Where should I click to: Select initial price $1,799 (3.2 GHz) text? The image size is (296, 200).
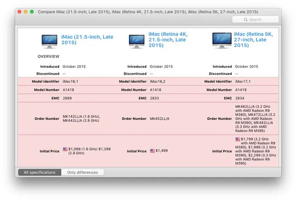tap(255, 139)
